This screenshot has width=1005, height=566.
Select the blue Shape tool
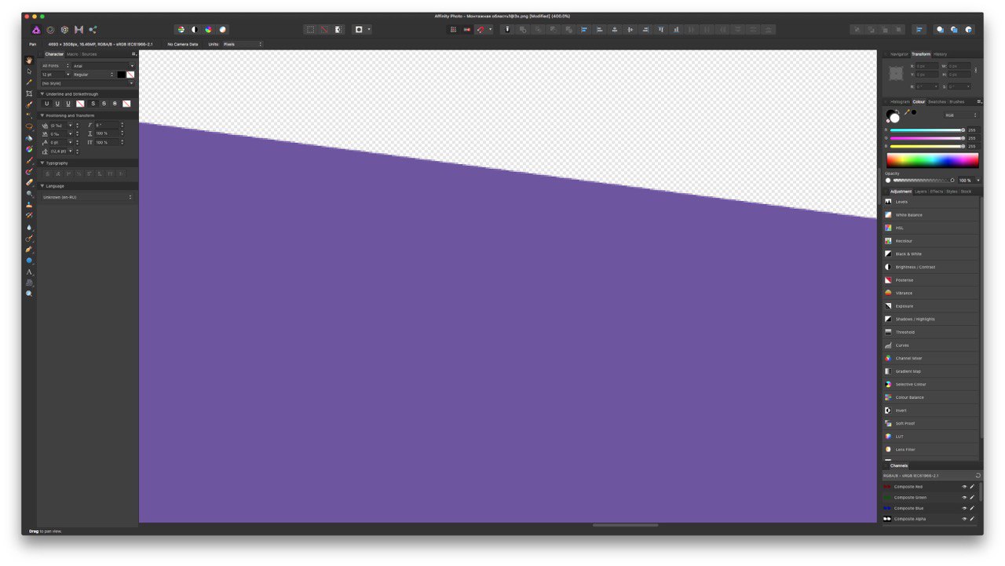tap(29, 261)
